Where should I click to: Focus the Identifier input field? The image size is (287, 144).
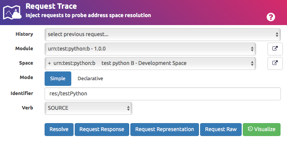point(162,94)
